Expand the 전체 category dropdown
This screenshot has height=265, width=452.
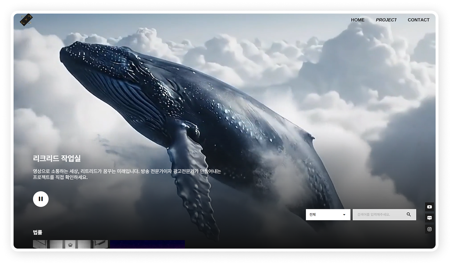pos(328,215)
